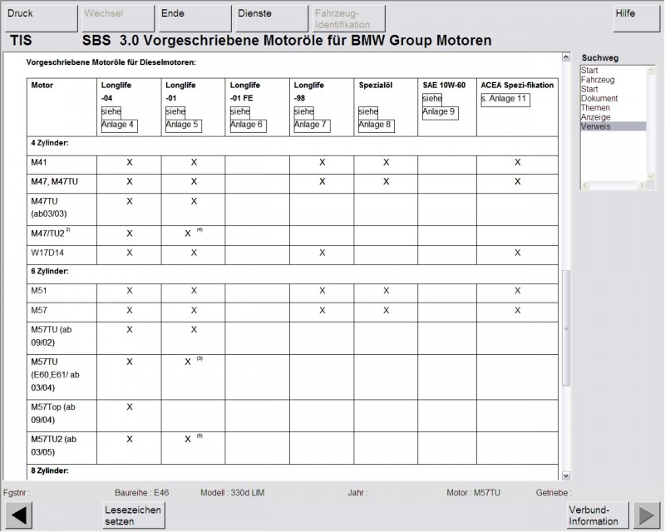Screen dimensions: 665x532
Task: Click the Wechsel button
Action: coord(118,18)
